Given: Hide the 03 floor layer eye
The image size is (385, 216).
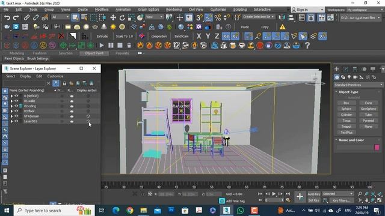Looking at the screenshot, I should [16, 111].
